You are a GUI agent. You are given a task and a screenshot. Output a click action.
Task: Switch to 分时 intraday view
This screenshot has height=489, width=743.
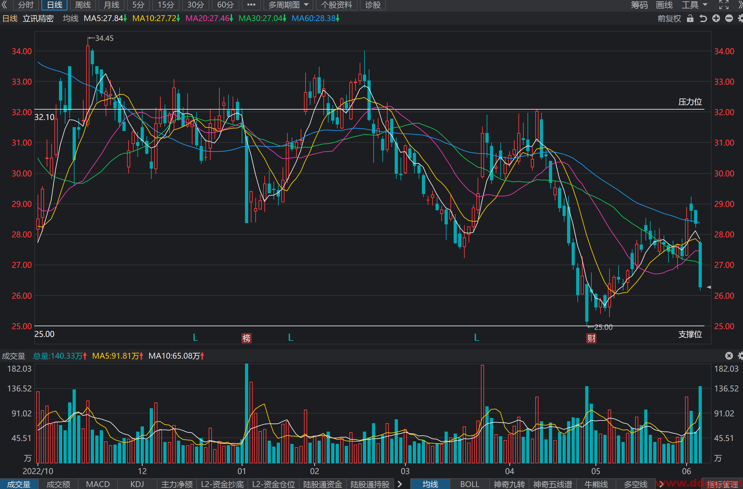click(x=26, y=5)
